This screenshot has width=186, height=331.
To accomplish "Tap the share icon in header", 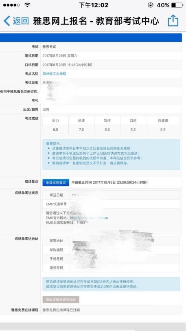I will pyautogui.click(x=173, y=20).
